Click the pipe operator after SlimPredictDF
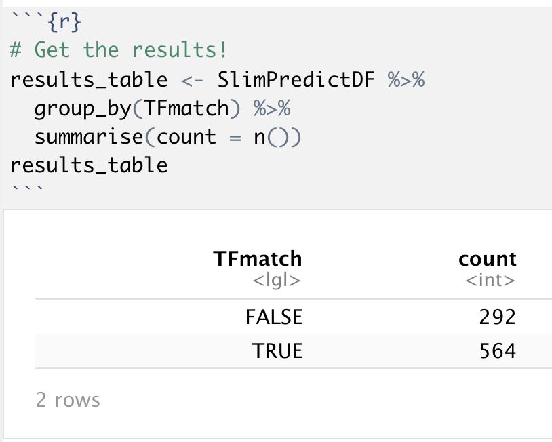This screenshot has width=552, height=442. click(x=406, y=79)
